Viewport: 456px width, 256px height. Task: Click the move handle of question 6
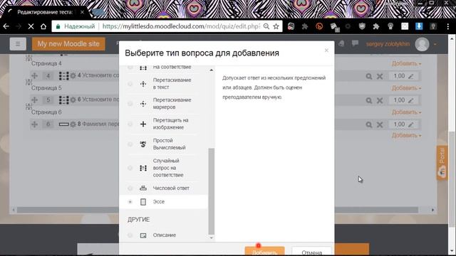(x=35, y=124)
